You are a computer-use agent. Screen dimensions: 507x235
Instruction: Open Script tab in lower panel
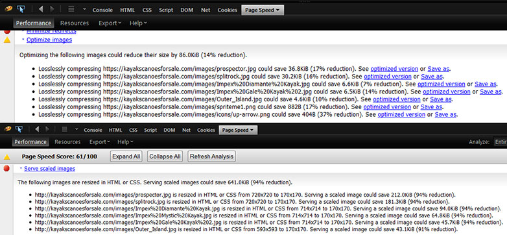point(150,130)
